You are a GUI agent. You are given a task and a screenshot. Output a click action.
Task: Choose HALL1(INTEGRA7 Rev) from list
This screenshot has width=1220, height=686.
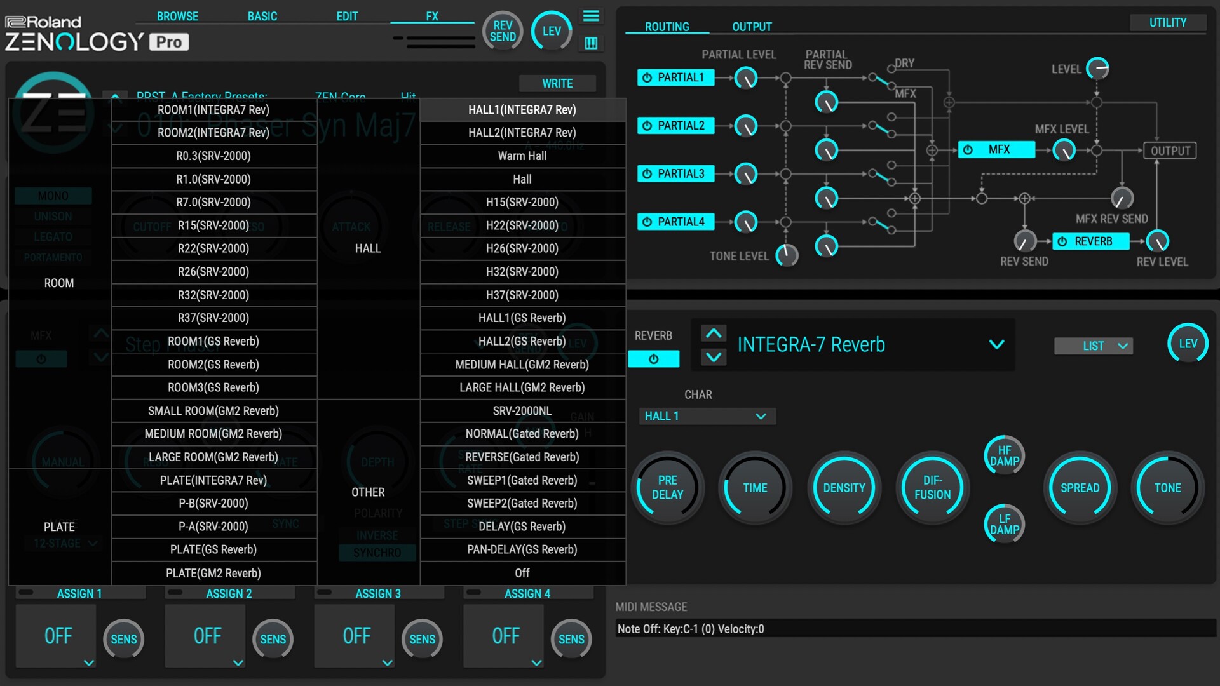click(x=522, y=109)
